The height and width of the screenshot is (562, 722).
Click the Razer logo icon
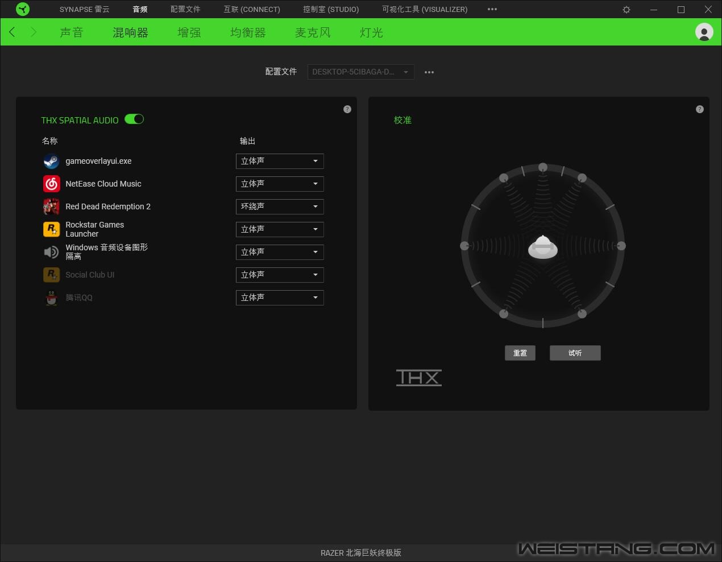(x=23, y=9)
